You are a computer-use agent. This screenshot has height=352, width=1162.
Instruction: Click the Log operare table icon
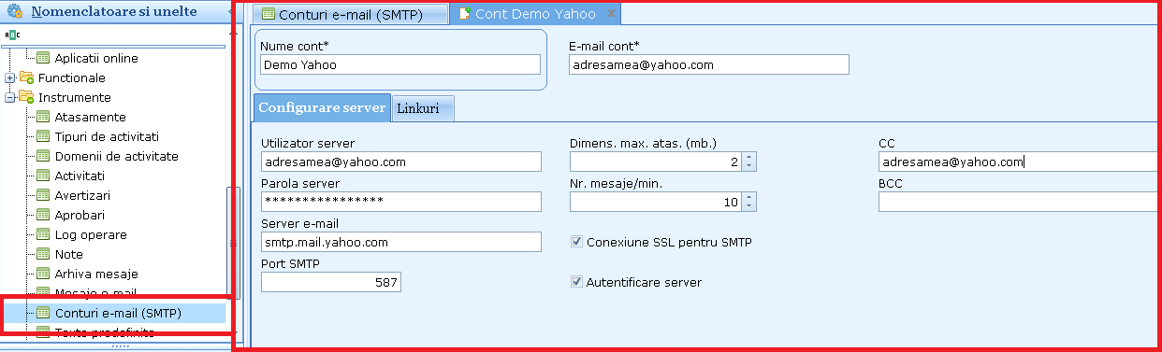(43, 234)
